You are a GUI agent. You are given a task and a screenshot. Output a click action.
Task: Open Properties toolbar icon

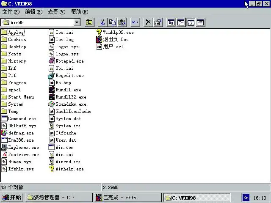(x=158, y=22)
